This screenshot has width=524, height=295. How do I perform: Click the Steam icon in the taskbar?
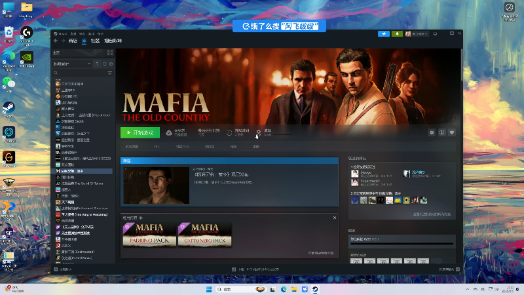coord(315,289)
